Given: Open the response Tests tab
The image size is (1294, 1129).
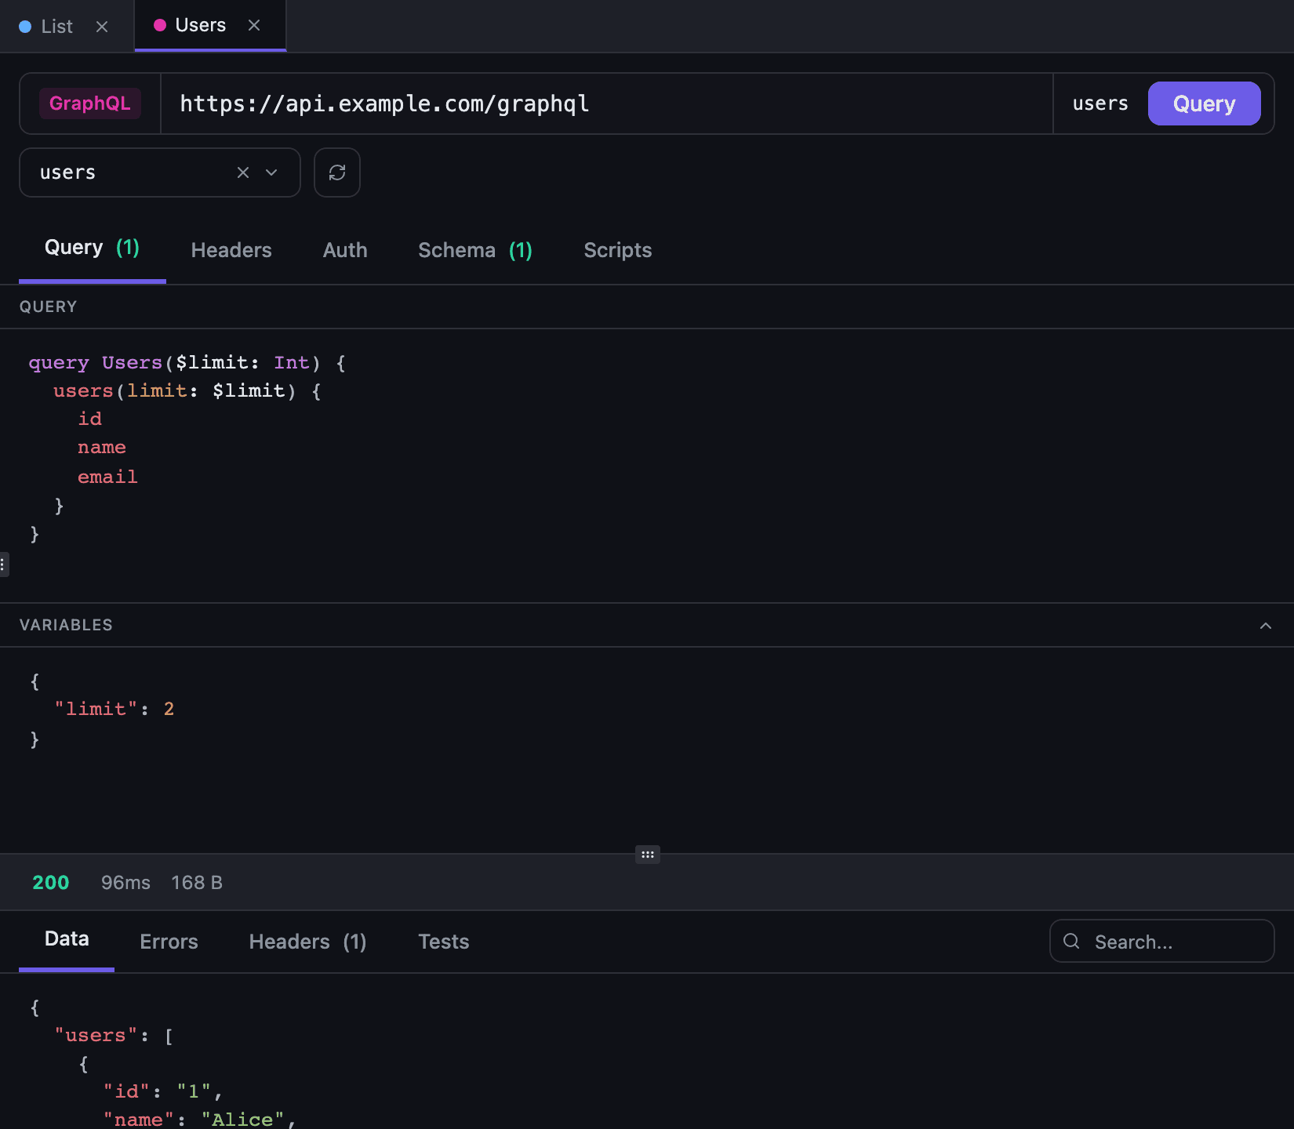Looking at the screenshot, I should 444,942.
